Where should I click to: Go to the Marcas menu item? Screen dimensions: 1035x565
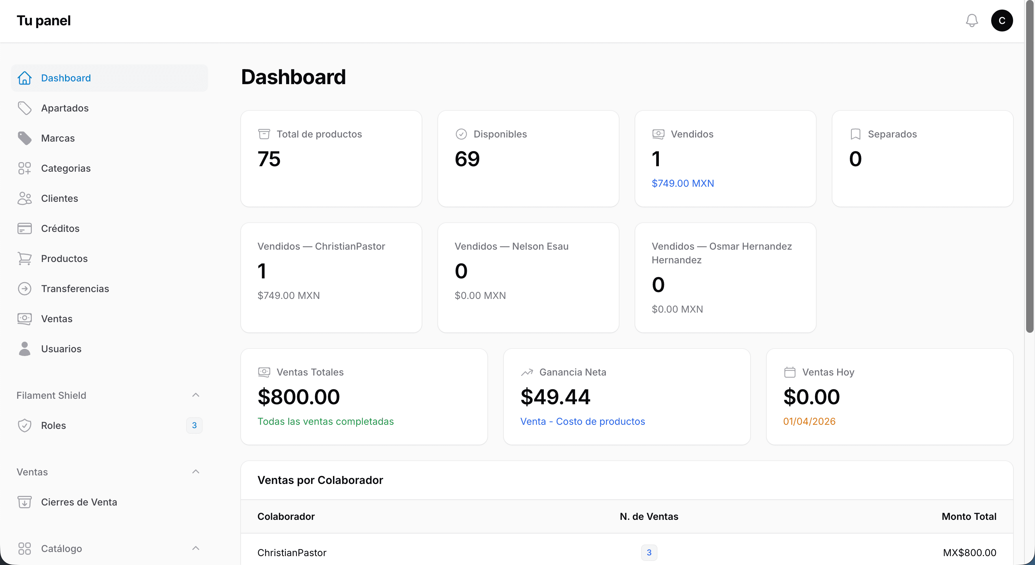pos(58,138)
